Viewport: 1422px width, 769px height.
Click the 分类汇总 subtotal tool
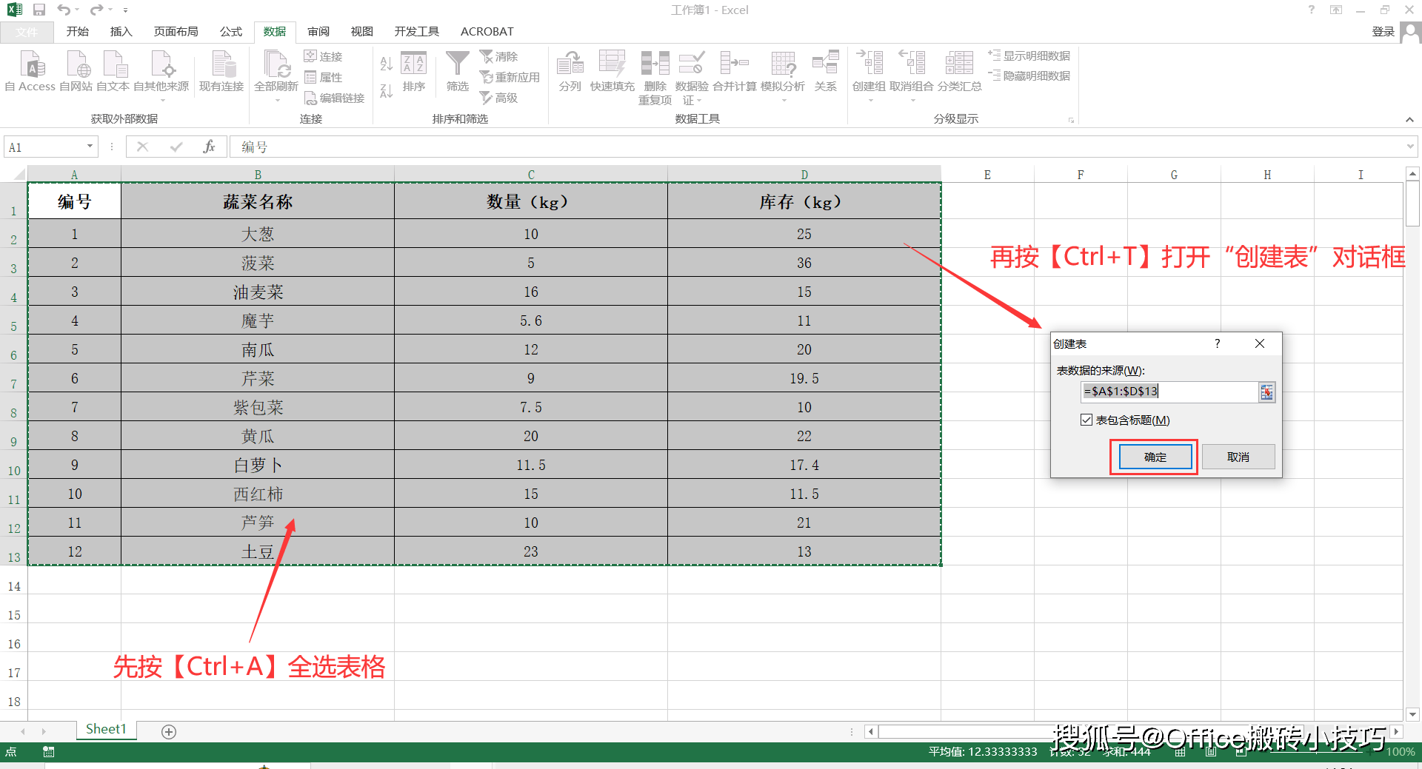959,72
